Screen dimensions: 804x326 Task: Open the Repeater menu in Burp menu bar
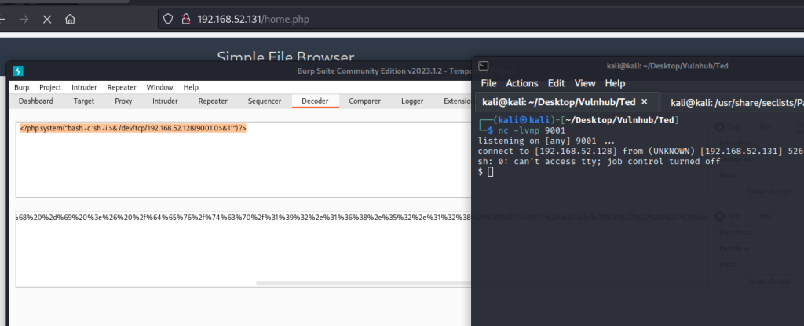tap(122, 87)
